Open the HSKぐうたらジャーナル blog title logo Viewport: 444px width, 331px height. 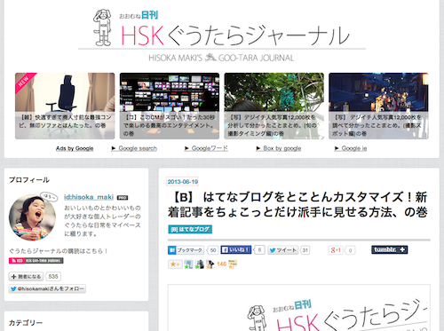[x=235, y=35]
